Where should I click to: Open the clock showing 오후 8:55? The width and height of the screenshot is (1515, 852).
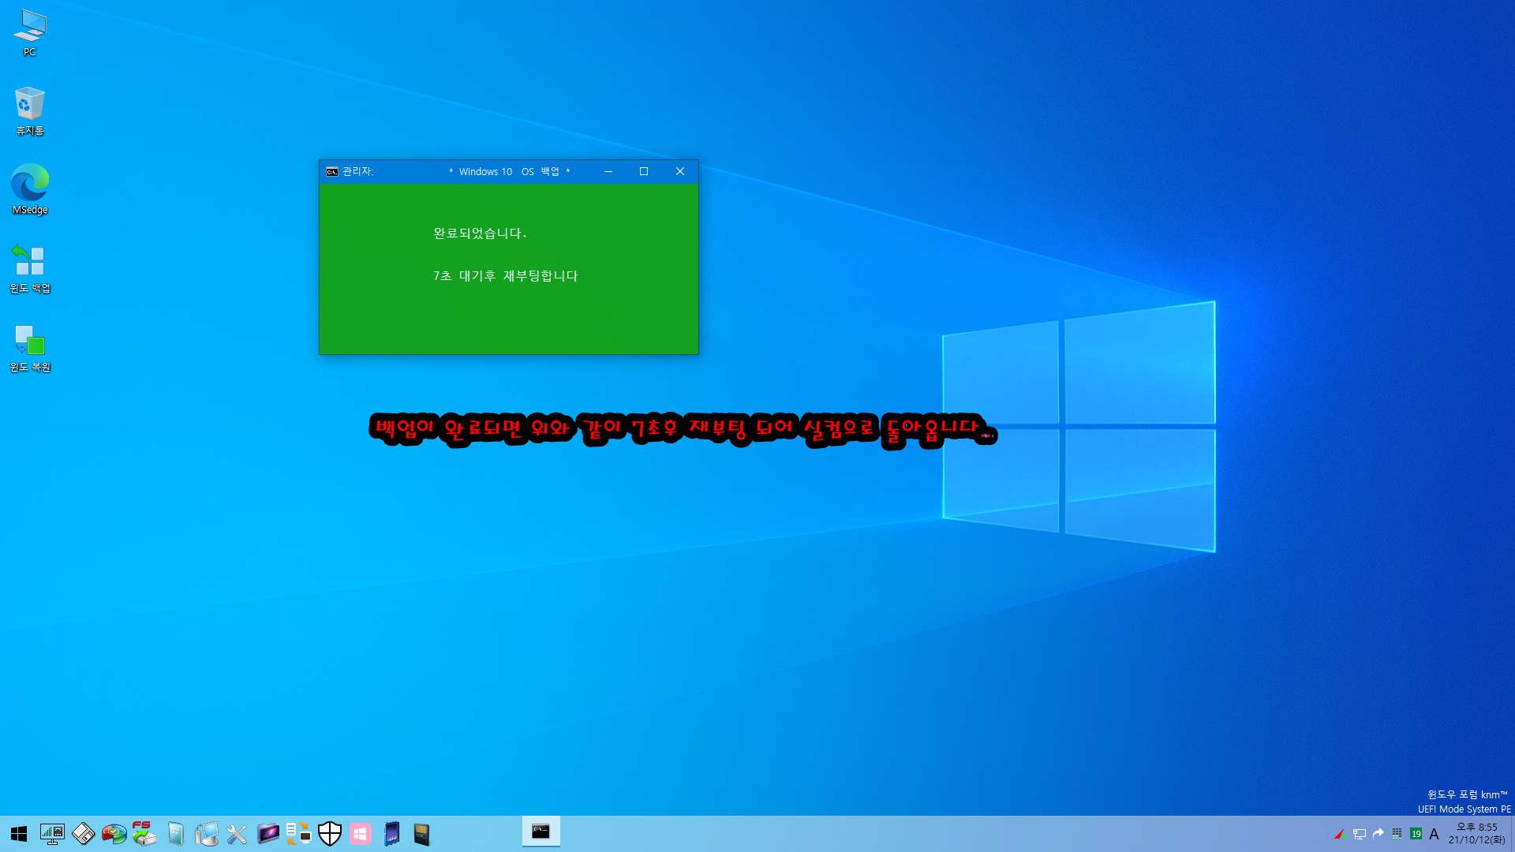coord(1476,834)
